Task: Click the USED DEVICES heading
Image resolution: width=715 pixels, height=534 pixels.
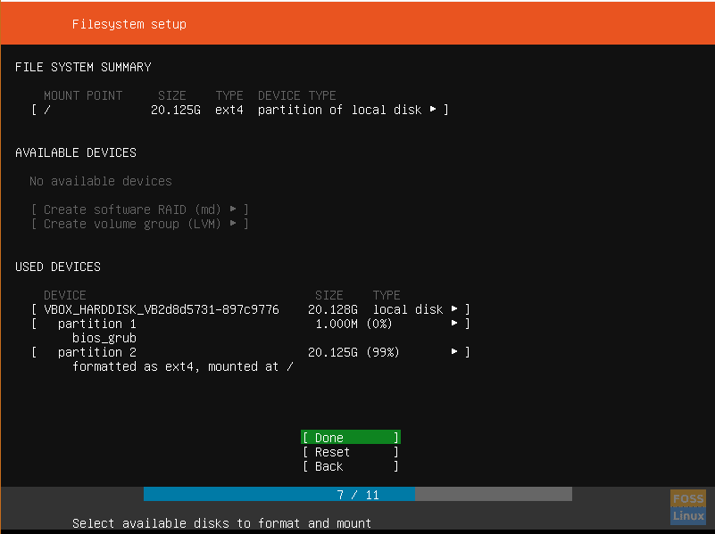Action: (58, 267)
